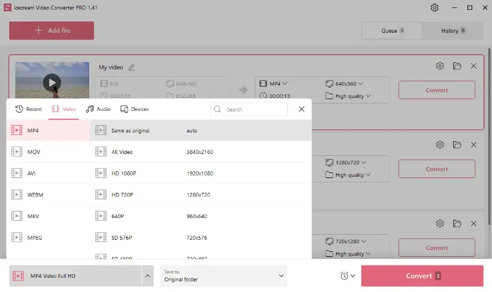Click Convert all 3 files button
492x292 pixels.
[x=422, y=275]
